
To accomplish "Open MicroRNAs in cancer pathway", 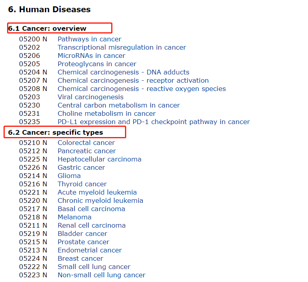I will (91, 56).
